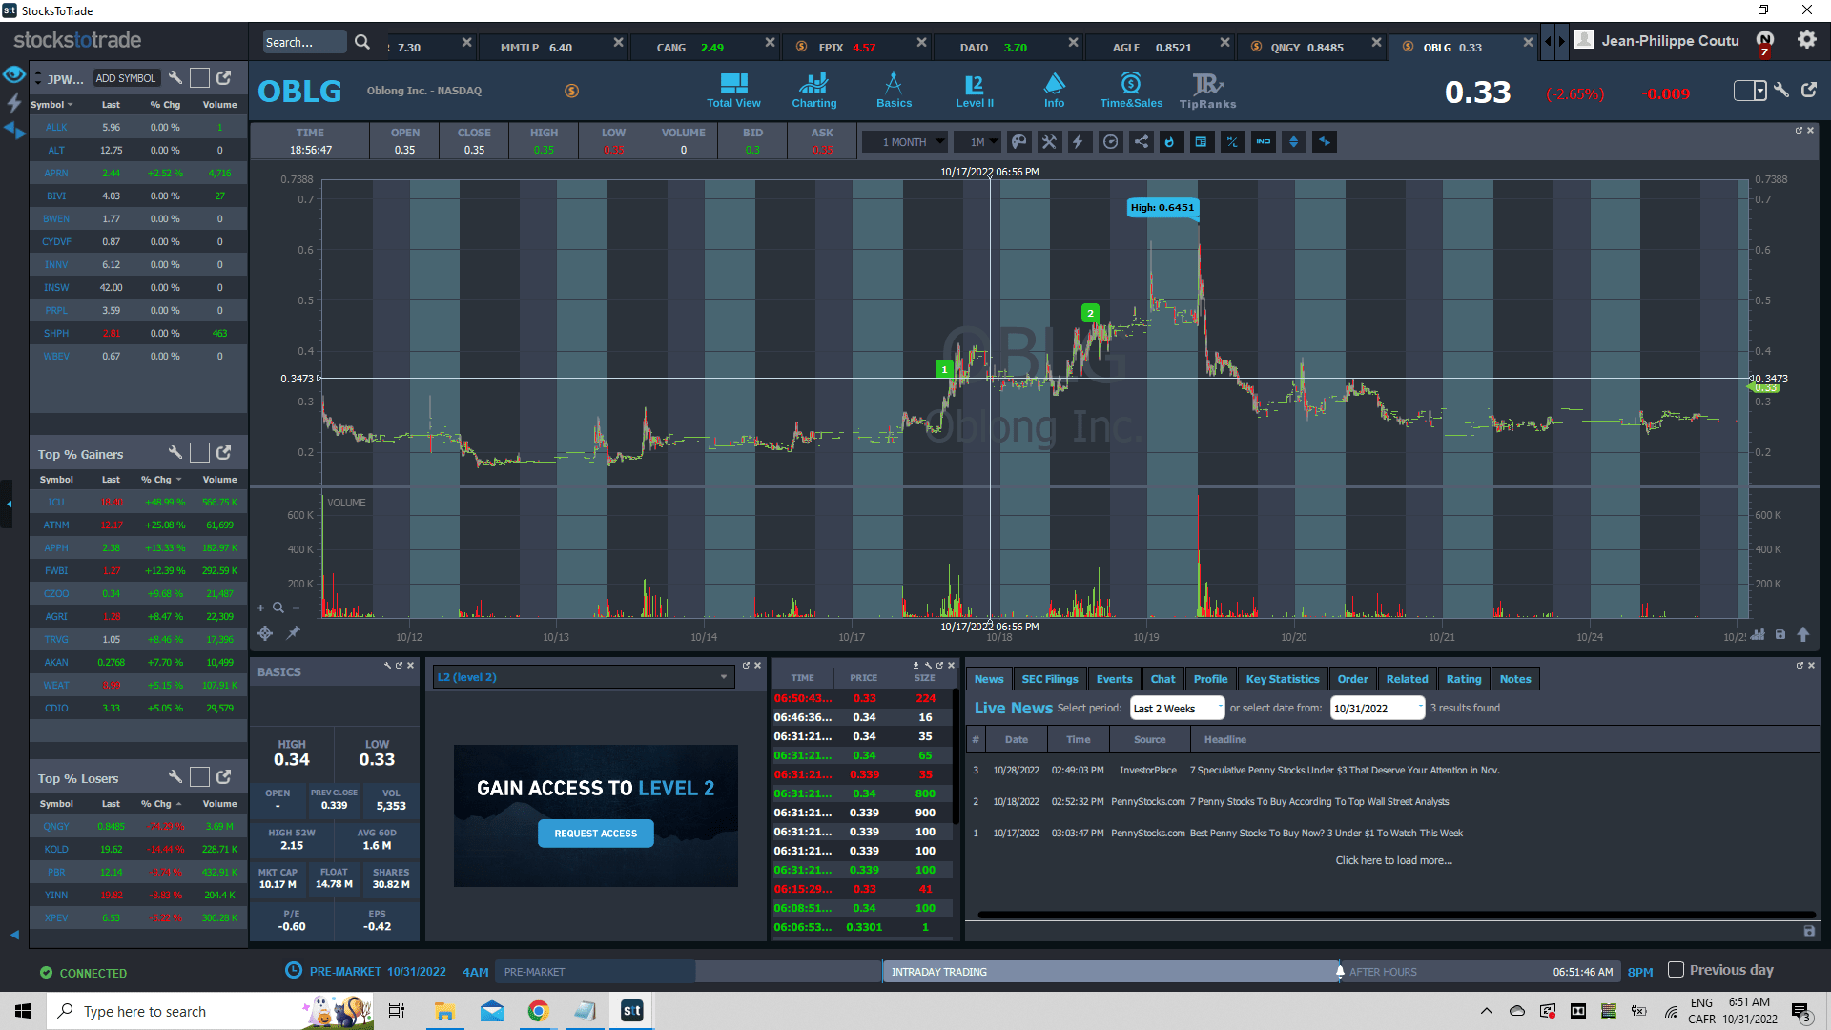The height and width of the screenshot is (1030, 1831).
Task: Toggle the IND indicators button
Action: (1263, 142)
